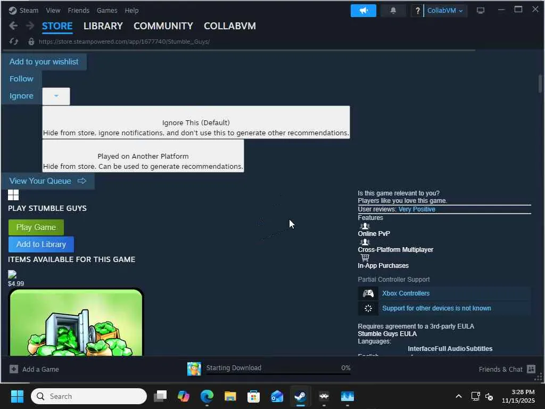
Task: Click the store URL address field
Action: (124, 42)
